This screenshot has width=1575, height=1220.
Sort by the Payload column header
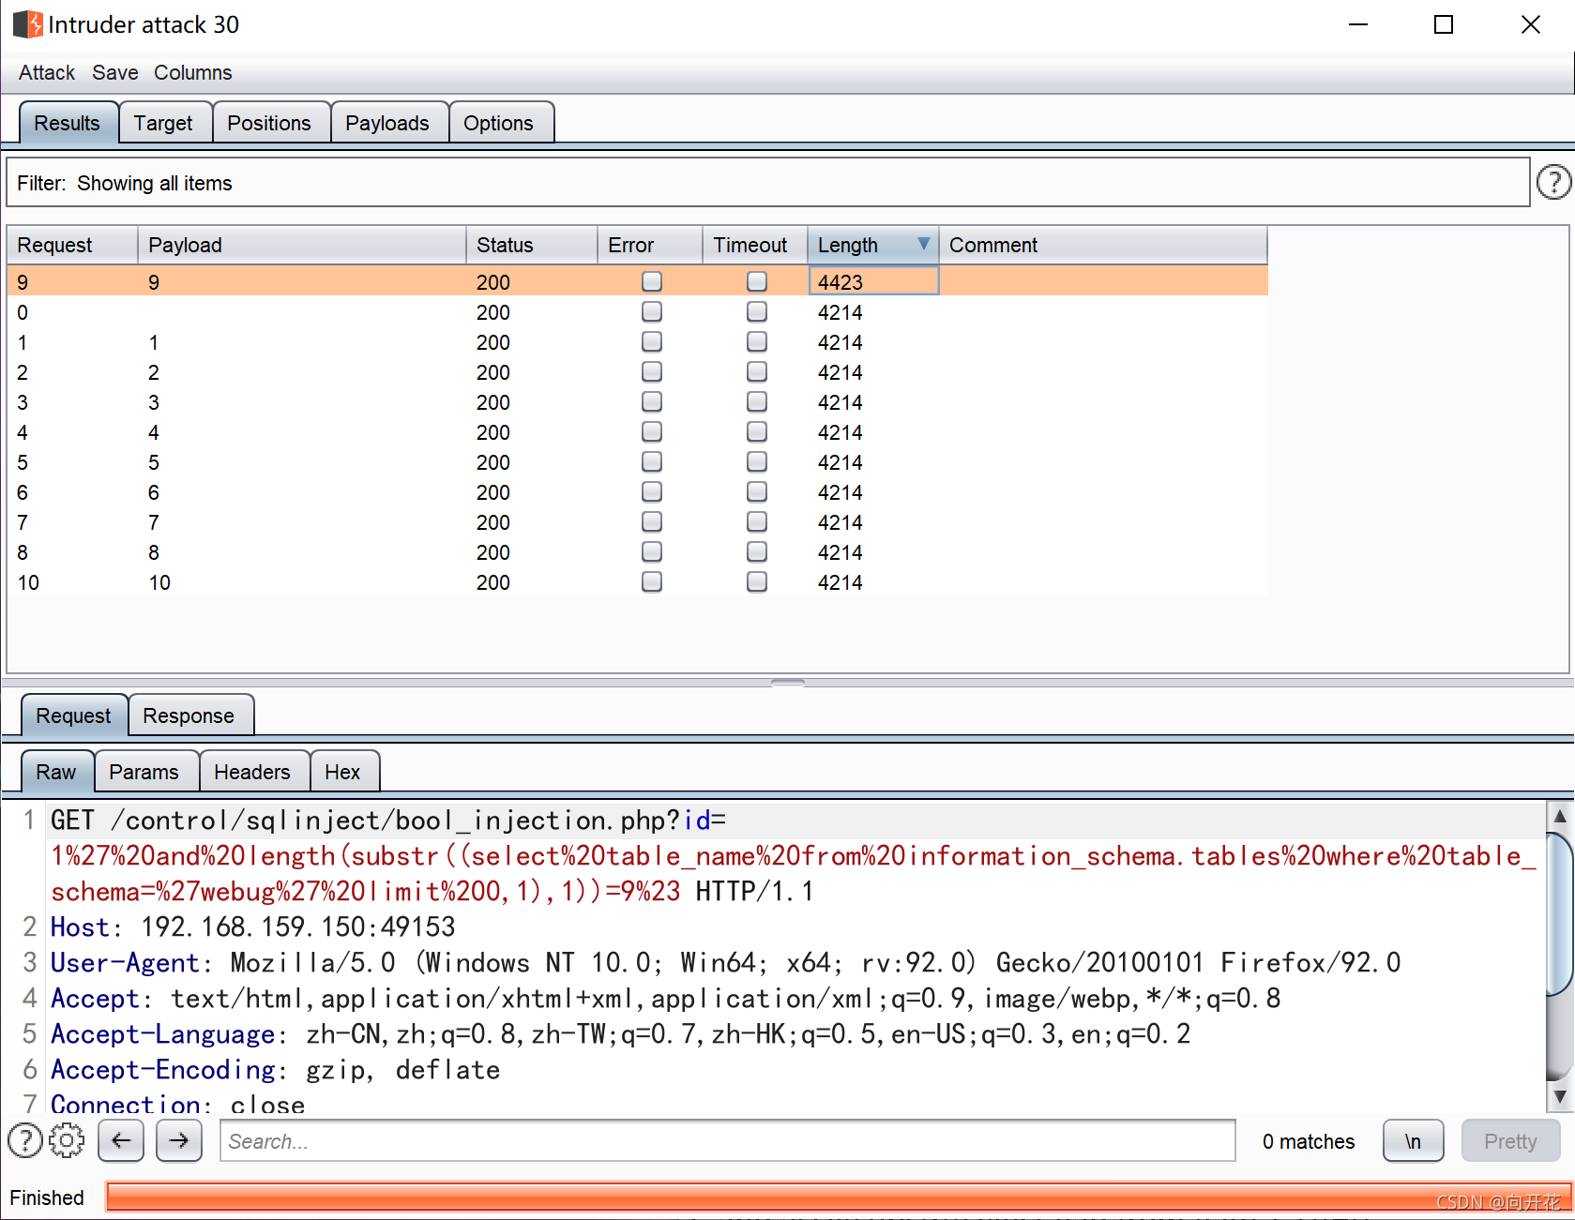tap(302, 245)
